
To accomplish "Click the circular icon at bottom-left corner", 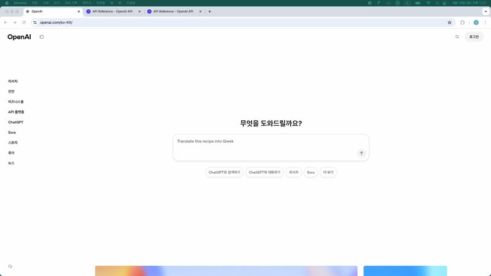I will (x=10, y=266).
